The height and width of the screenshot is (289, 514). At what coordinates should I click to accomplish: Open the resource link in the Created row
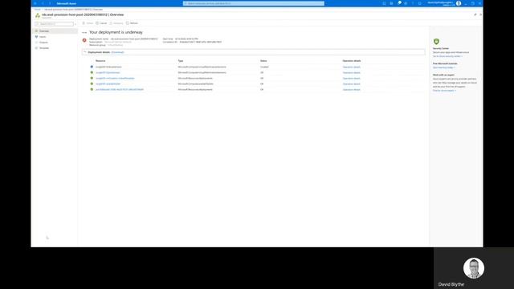(108, 67)
